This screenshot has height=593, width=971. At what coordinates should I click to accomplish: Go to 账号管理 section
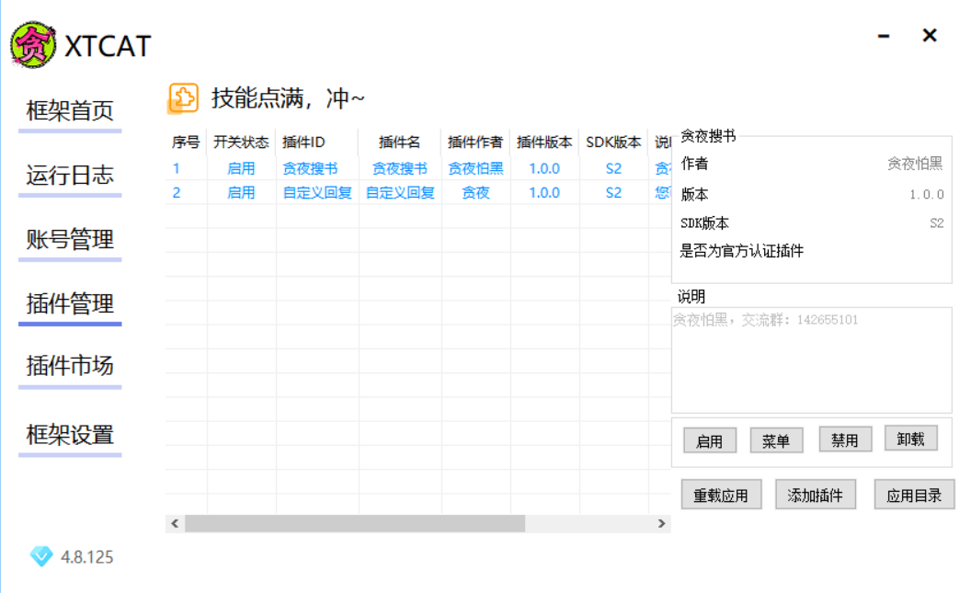pyautogui.click(x=70, y=239)
